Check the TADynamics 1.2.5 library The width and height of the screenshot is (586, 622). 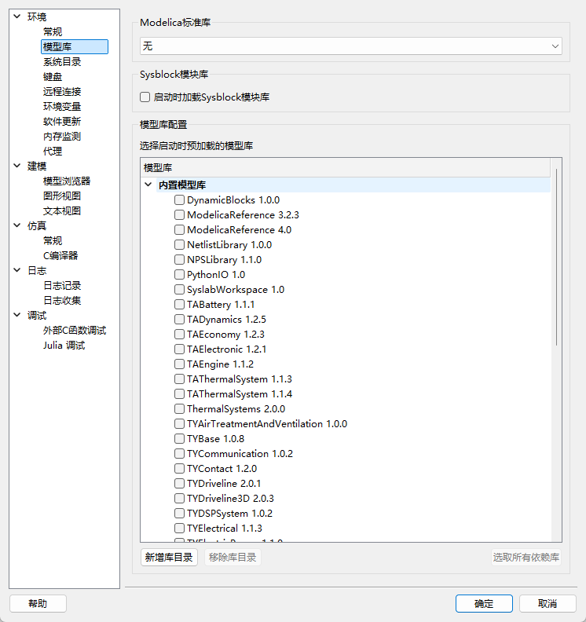pyautogui.click(x=179, y=320)
